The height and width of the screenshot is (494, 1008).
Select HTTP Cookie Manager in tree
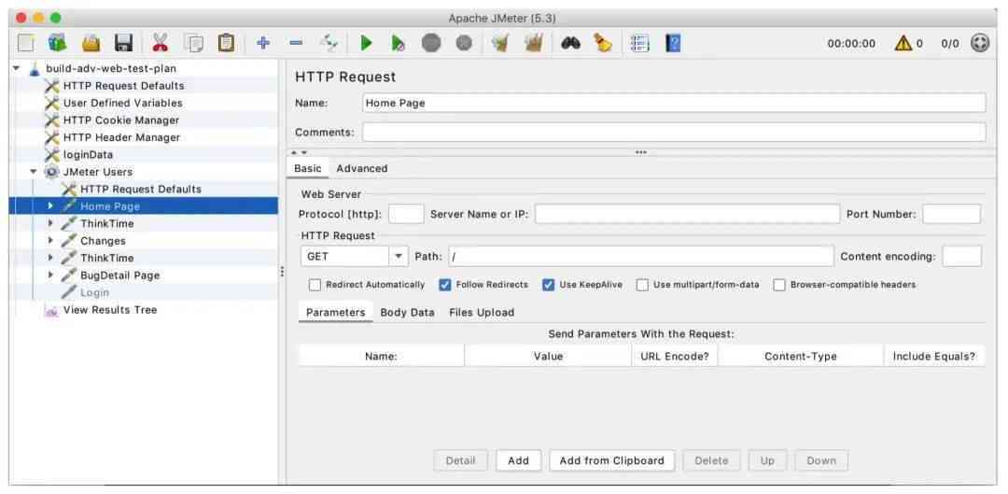pos(120,120)
